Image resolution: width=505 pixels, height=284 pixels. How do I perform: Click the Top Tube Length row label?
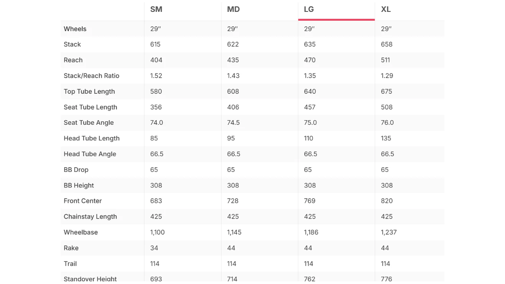(89, 91)
